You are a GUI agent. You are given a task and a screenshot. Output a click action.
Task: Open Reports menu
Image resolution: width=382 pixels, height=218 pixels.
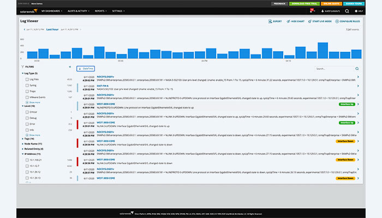pos(100,11)
